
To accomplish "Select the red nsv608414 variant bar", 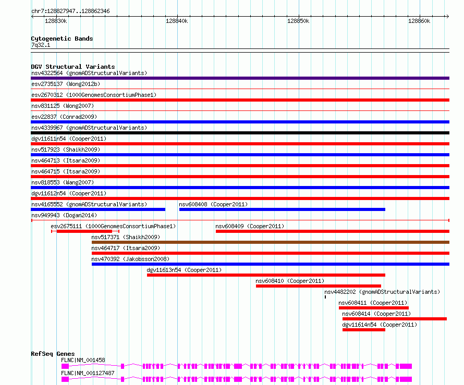I will [395, 319].
